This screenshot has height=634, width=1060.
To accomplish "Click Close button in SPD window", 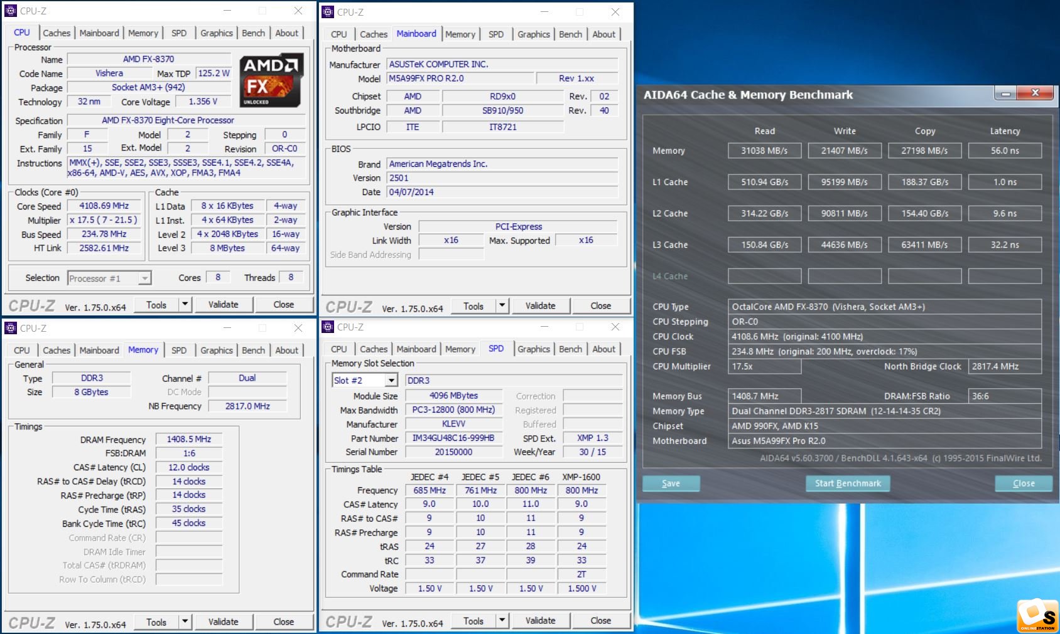I will [600, 620].
